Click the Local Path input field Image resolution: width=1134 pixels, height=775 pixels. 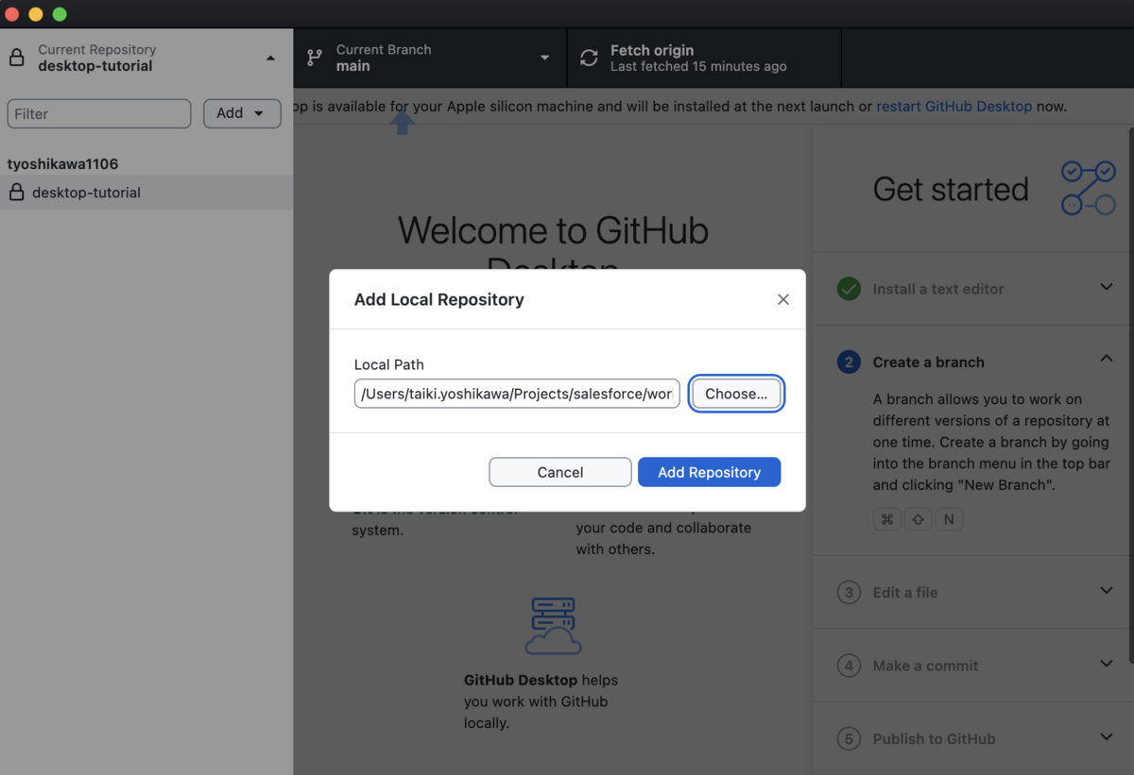coord(517,394)
